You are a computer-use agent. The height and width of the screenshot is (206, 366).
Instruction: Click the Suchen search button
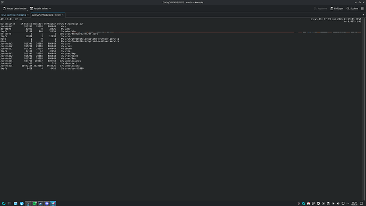click(352, 8)
